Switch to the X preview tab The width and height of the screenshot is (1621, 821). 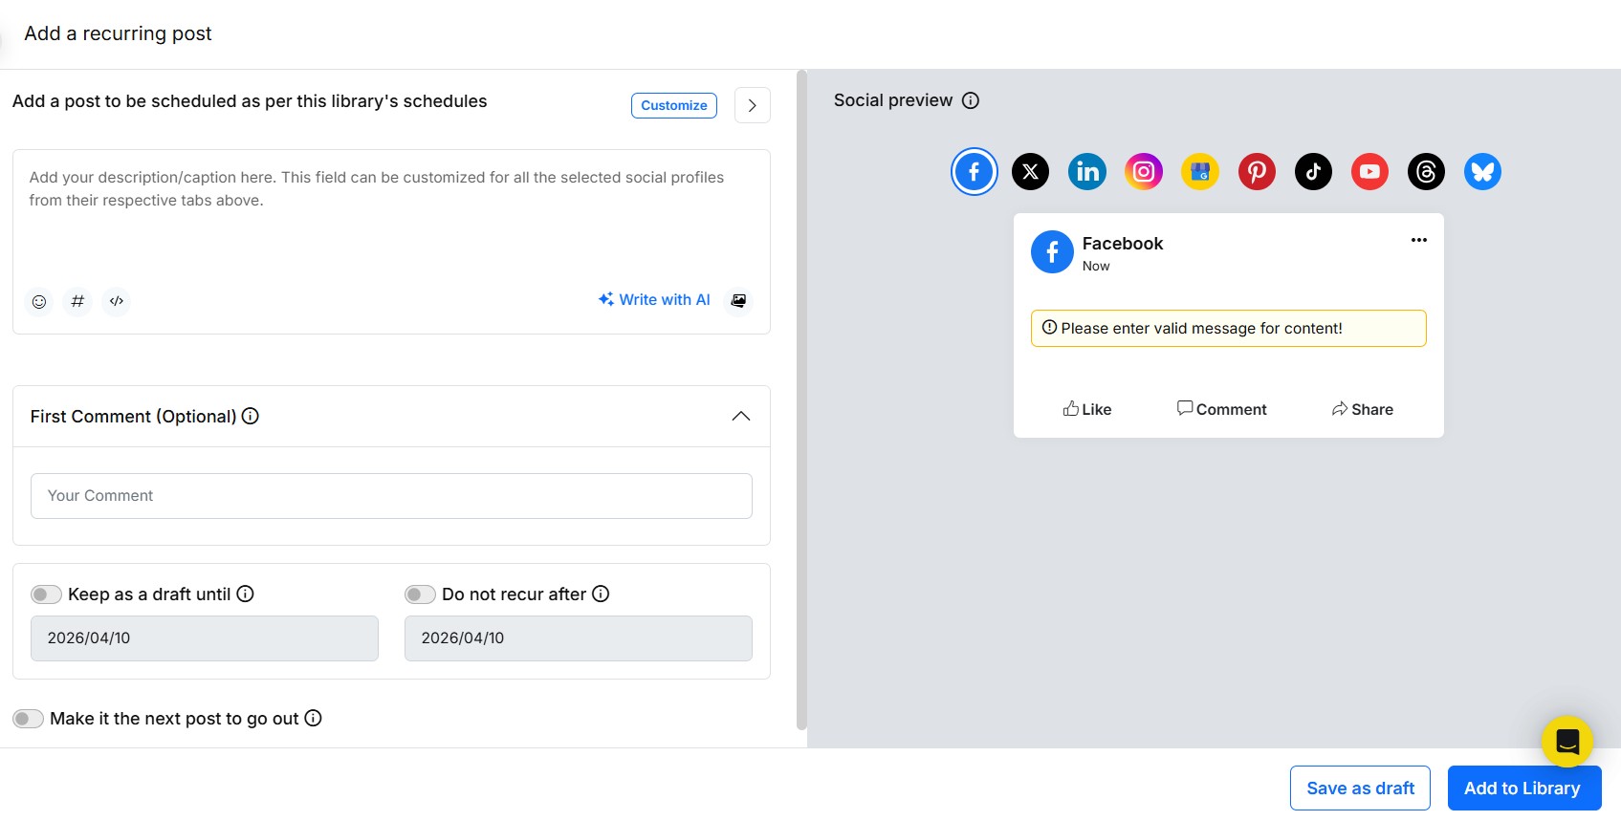1030,171
